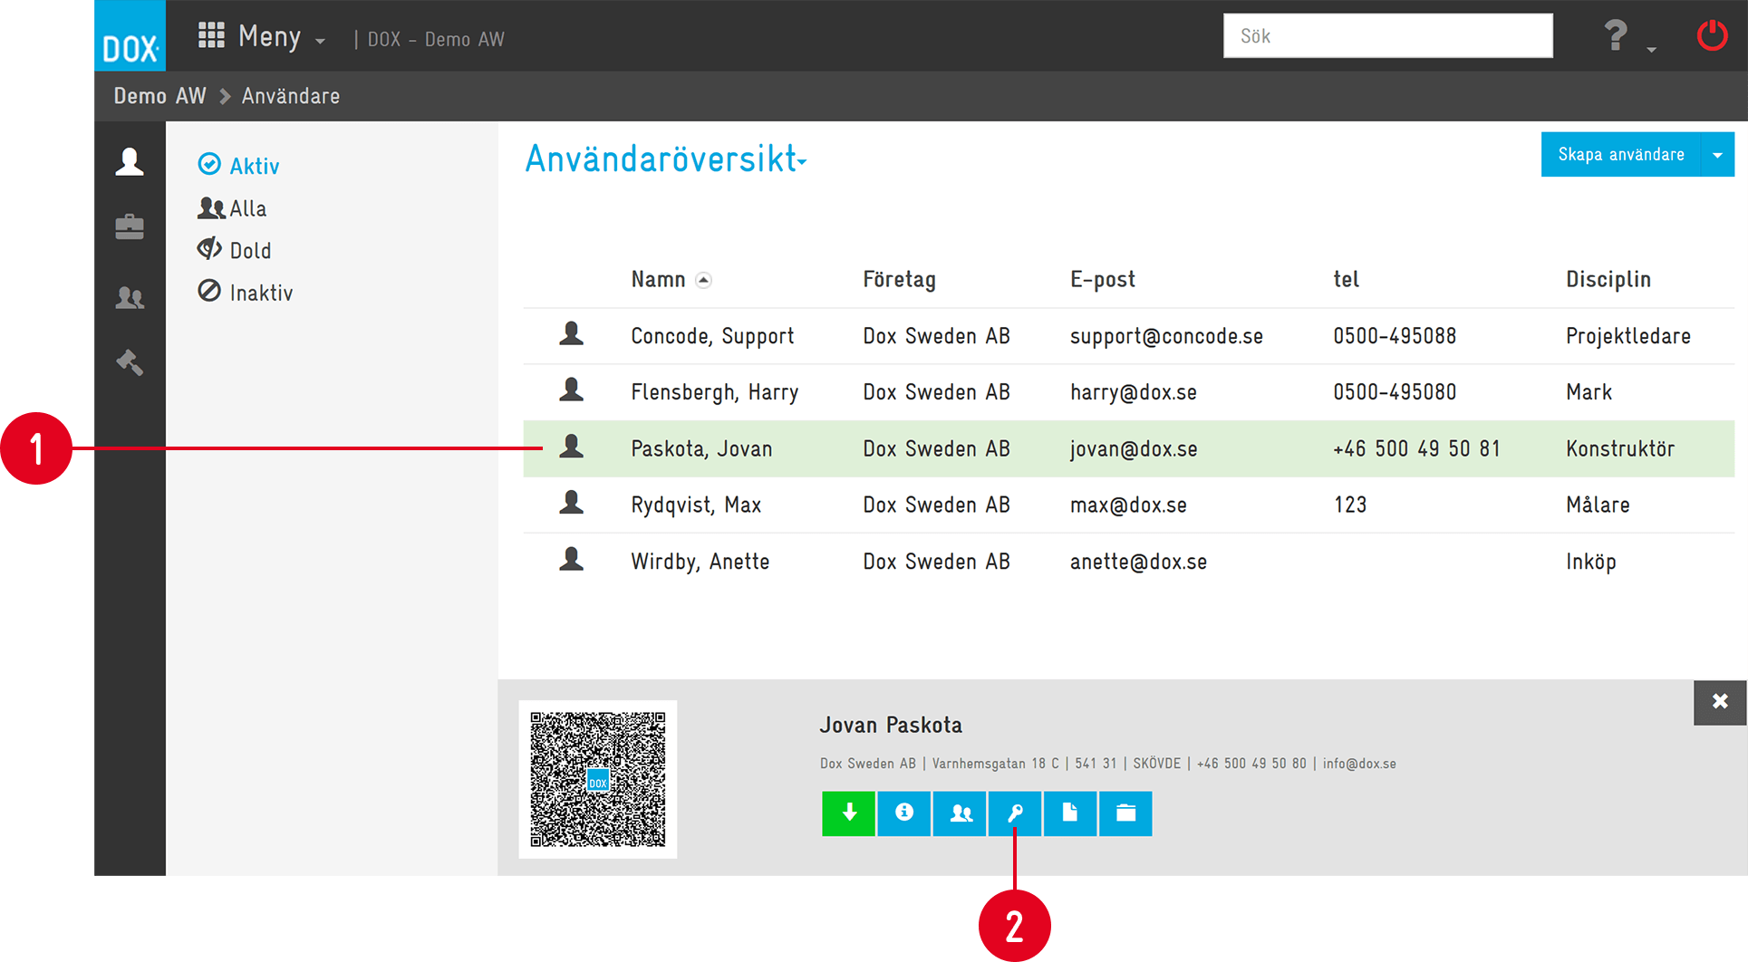Expand the Meny dropdown
The image size is (1748, 962).
[x=262, y=37]
